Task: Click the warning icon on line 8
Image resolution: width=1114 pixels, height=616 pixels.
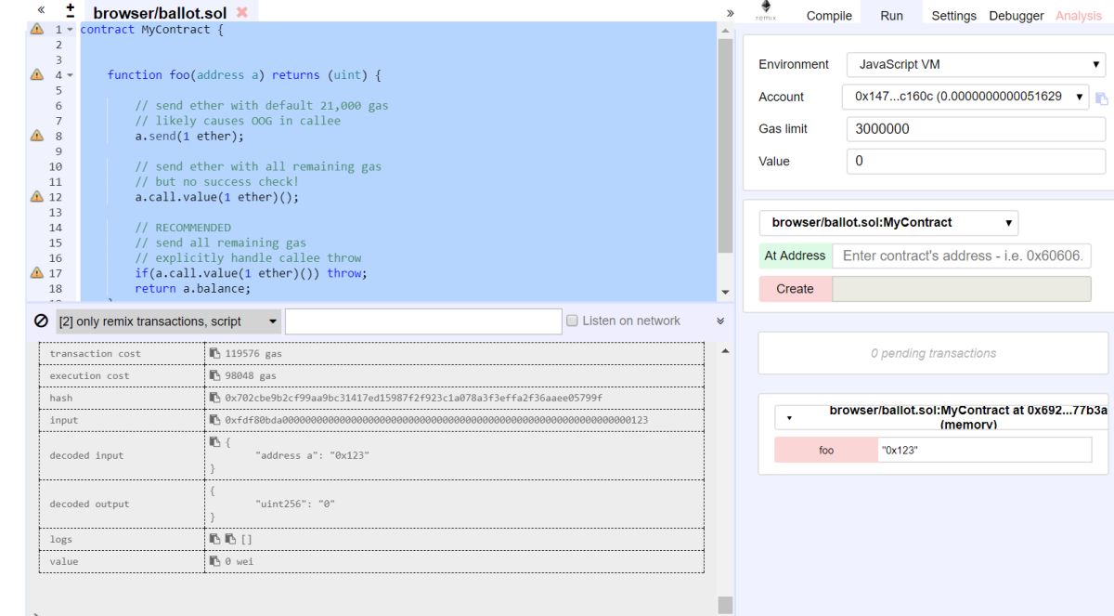Action: point(37,136)
